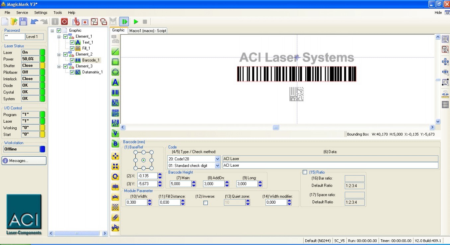Screen dimensions: 450x245
Task: Switch to the Macro1 (macro) - Script tab
Action: pos(148,30)
